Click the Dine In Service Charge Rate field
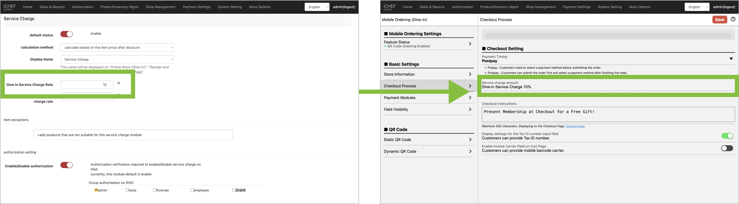The height and width of the screenshot is (204, 739). point(87,85)
